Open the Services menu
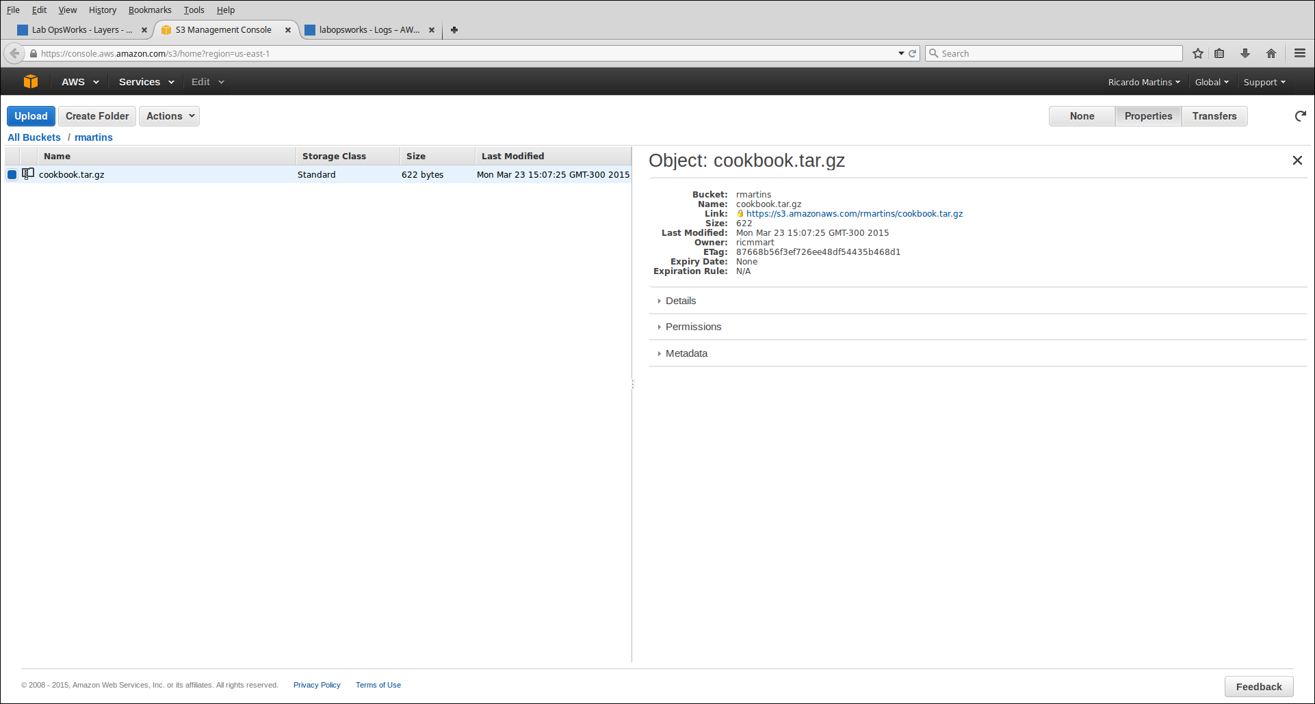The image size is (1315, 704). [x=146, y=82]
